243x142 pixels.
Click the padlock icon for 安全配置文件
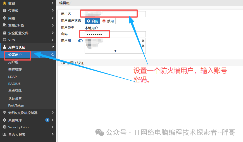[x=4, y=33]
